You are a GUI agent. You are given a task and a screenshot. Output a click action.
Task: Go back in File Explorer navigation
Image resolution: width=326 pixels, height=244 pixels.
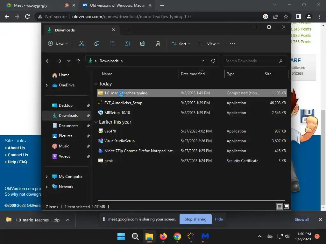[x=48, y=61]
